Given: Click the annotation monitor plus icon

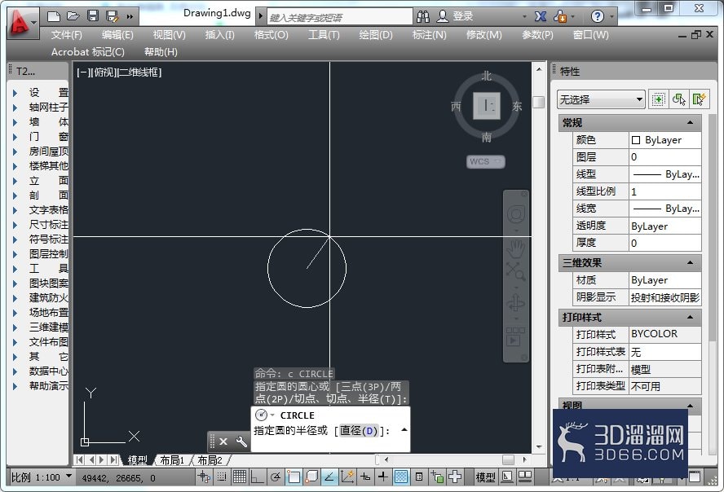Looking at the screenshot, I should pyautogui.click(x=455, y=477).
